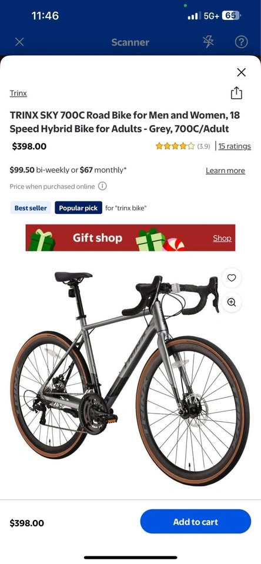
Task: View the 15 ratings link
Action: [235, 146]
